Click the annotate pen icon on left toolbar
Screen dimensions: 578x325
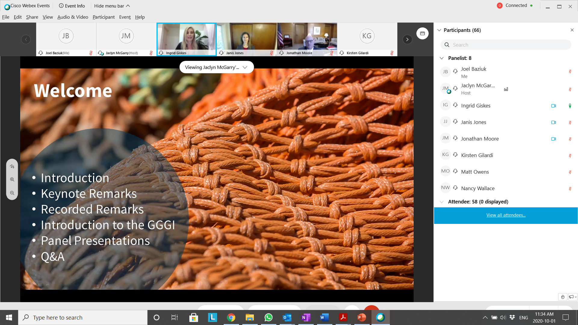(12, 166)
